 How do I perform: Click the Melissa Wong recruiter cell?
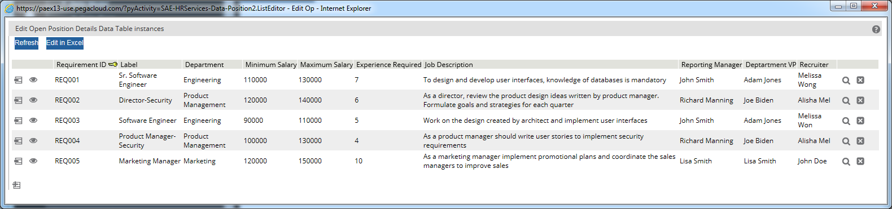point(810,80)
